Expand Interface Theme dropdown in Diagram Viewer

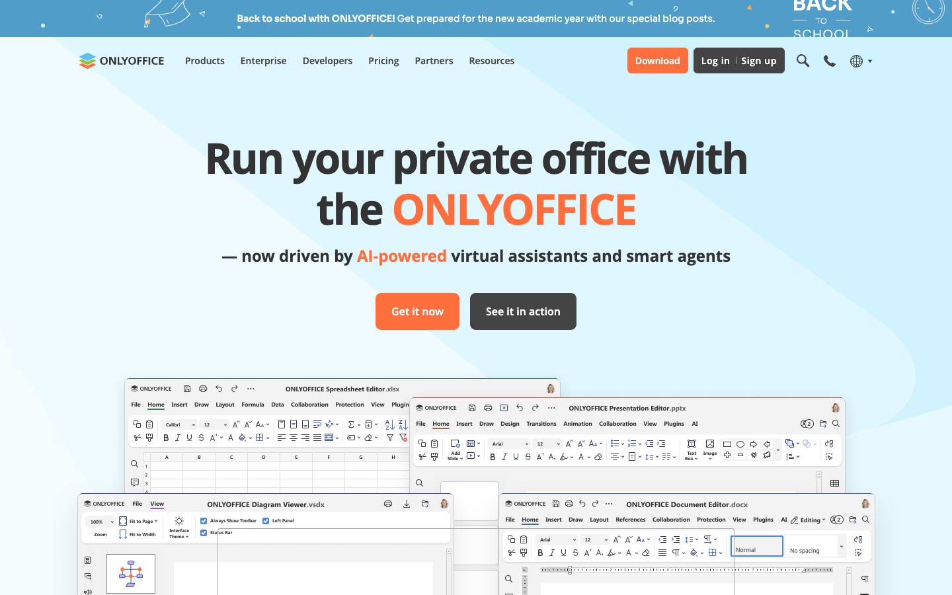178,528
